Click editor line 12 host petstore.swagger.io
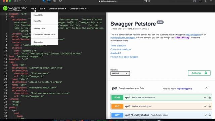215x121 pixels. 26,56
